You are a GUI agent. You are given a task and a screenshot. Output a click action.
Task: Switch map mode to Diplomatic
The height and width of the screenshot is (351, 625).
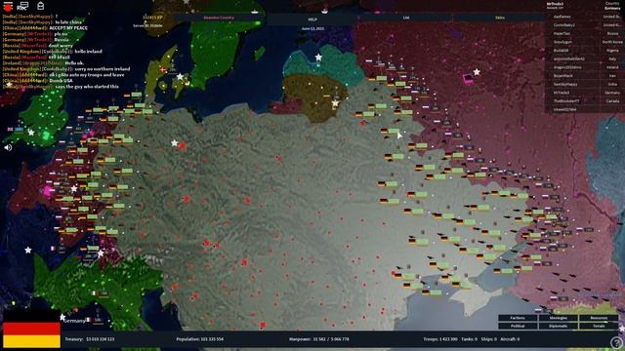558,326
